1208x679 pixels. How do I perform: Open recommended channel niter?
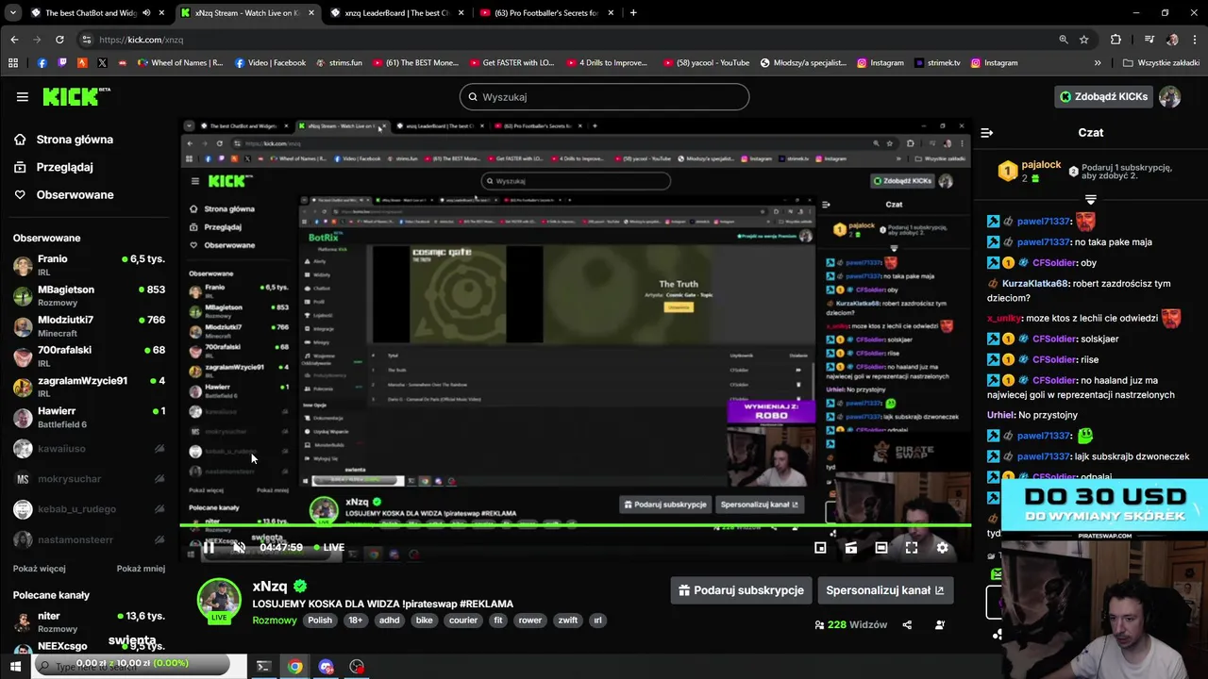(90, 621)
